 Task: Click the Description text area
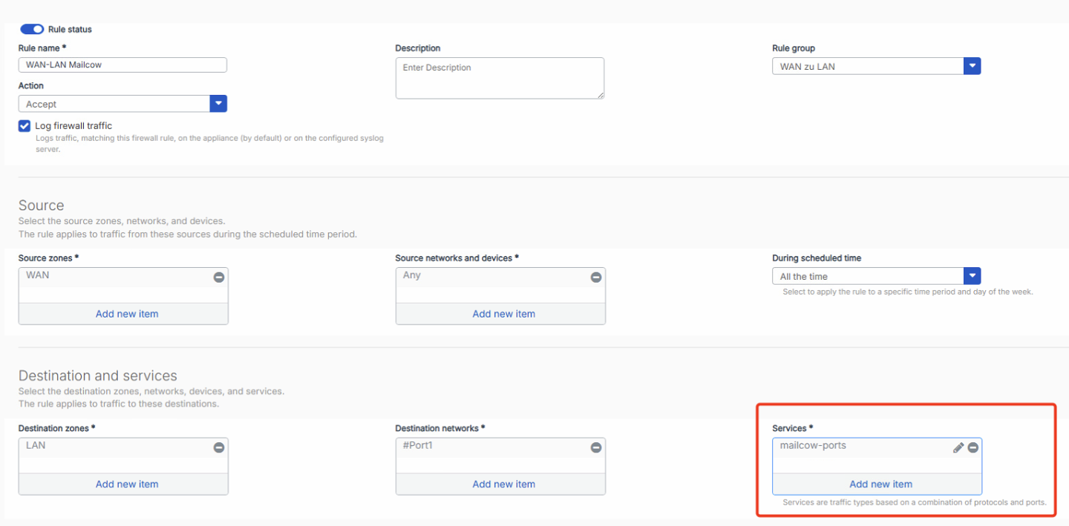pyautogui.click(x=500, y=78)
